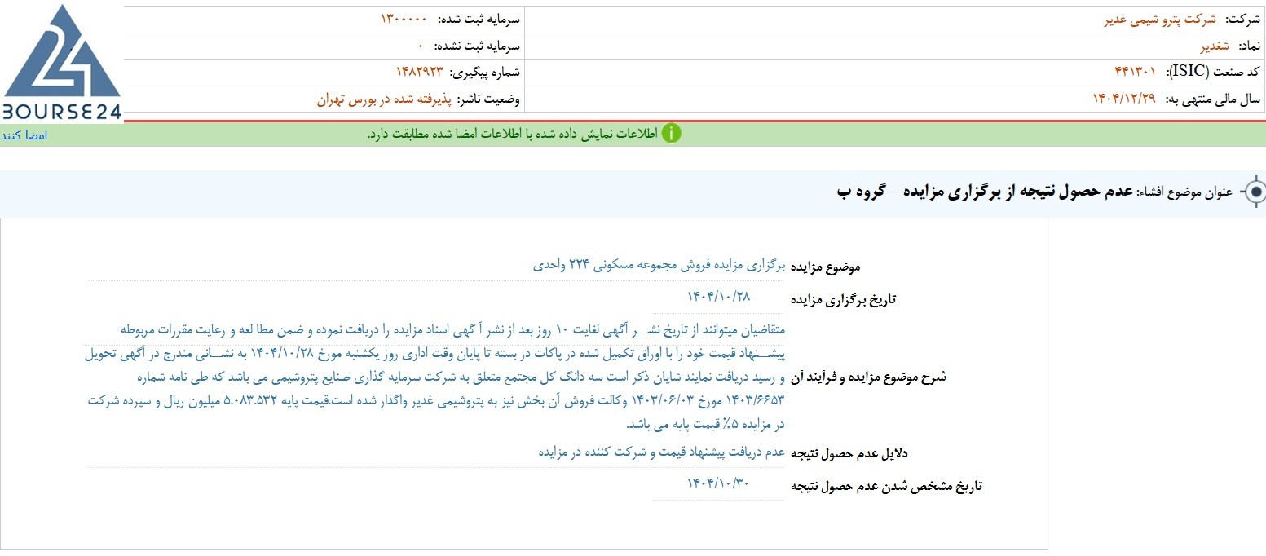The height and width of the screenshot is (556, 1266).
Task: Select the title «عدم حصول نتیجه از برگزاری مزایده - گروه ب»
Action: tap(986, 192)
